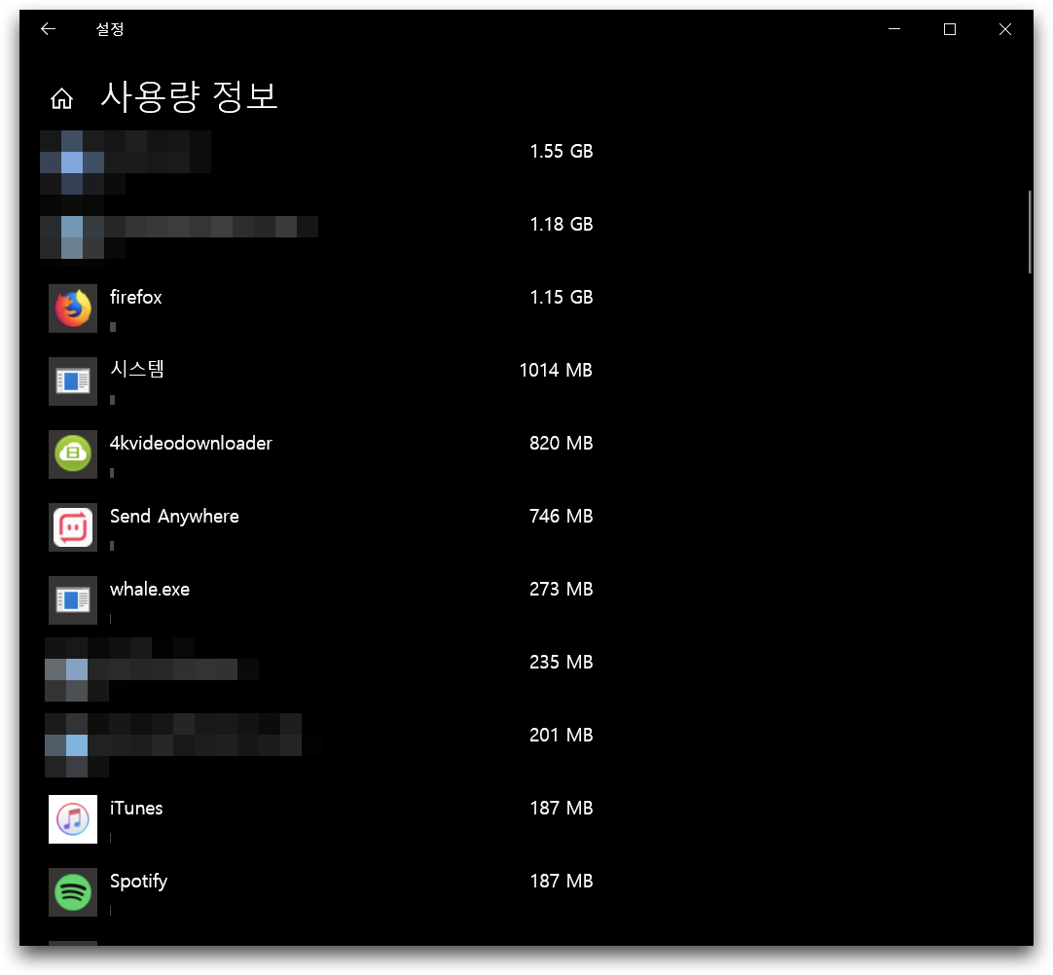Image resolution: width=1053 pixels, height=975 pixels.
Task: Click the back arrow in the title bar
Action: tap(48, 29)
